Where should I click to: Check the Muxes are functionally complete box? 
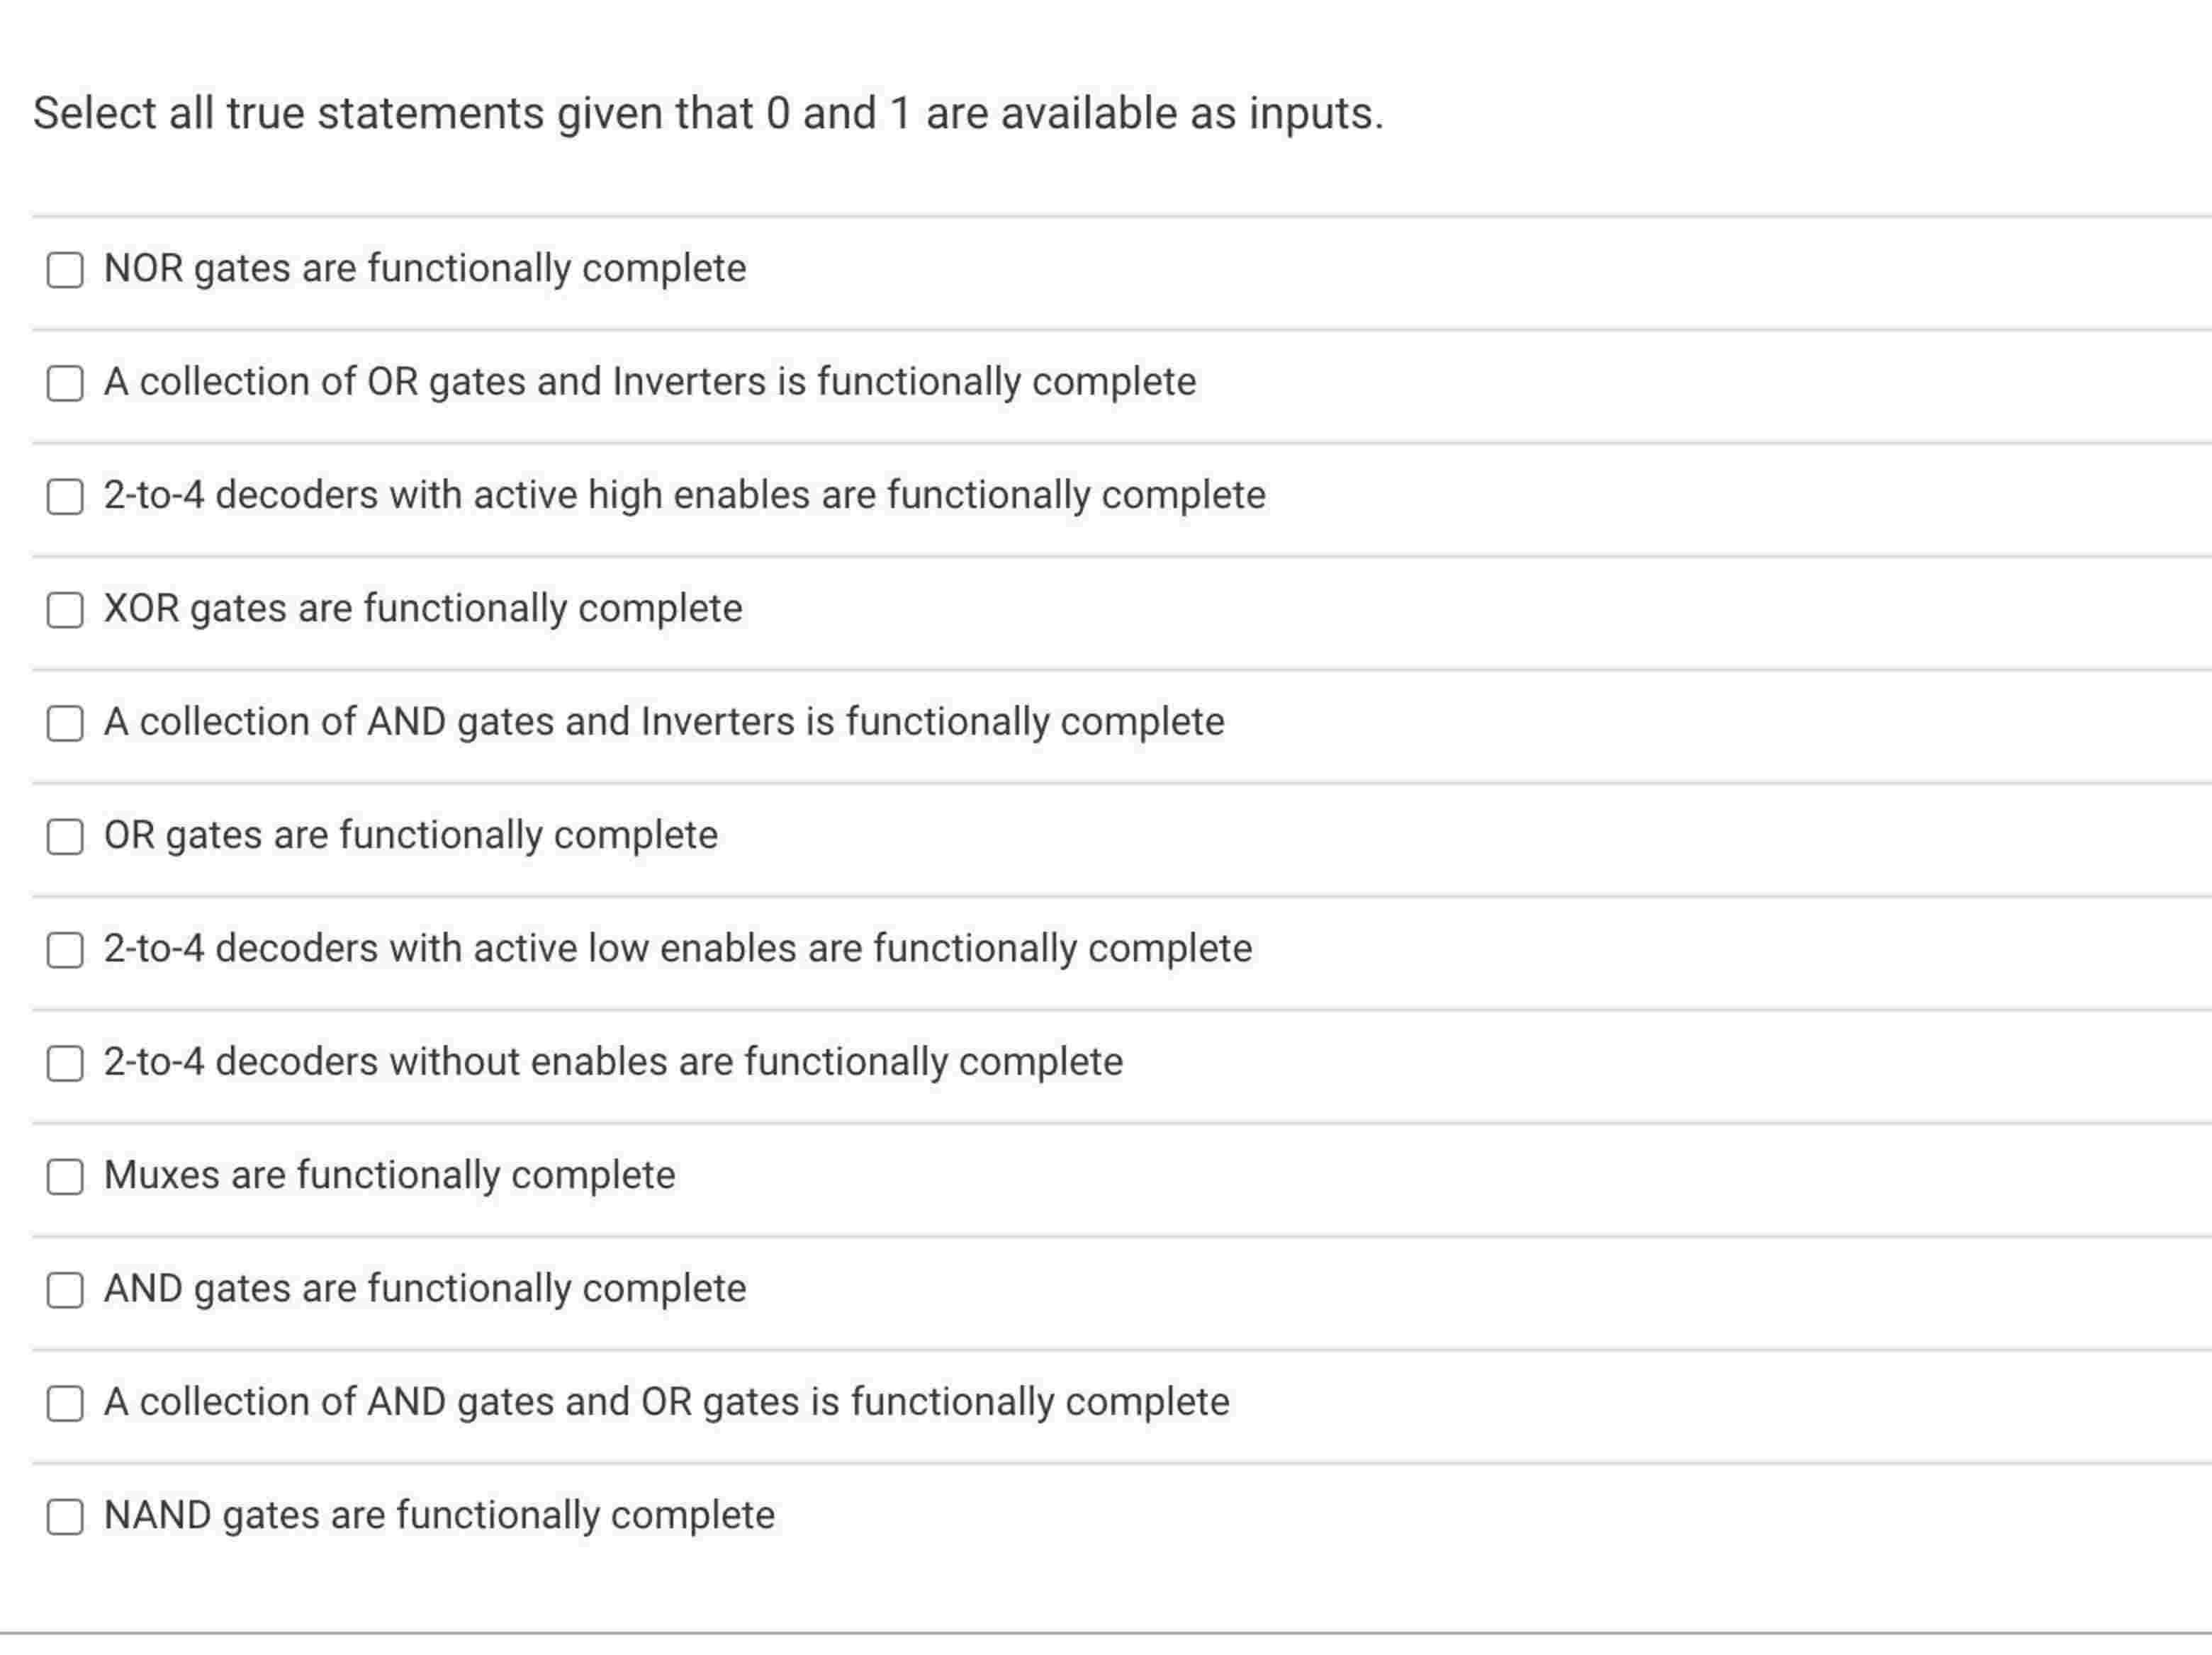(65, 1176)
